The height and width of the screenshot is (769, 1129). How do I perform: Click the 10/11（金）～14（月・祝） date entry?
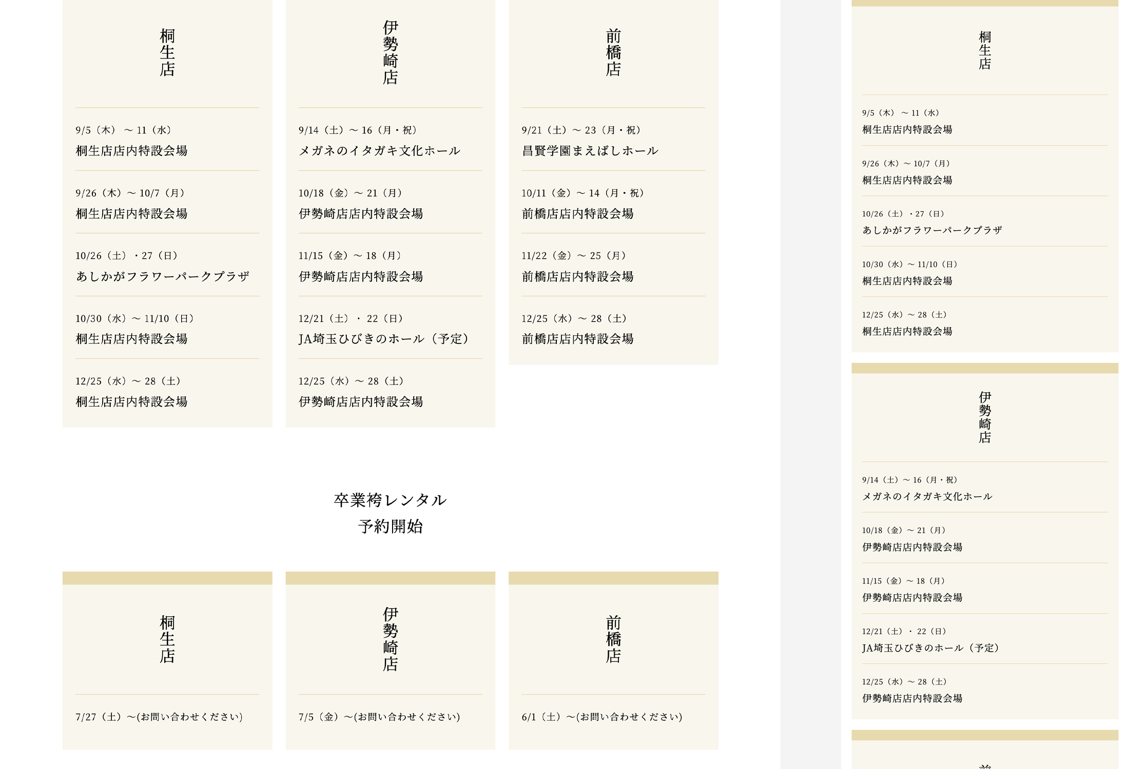(582, 193)
